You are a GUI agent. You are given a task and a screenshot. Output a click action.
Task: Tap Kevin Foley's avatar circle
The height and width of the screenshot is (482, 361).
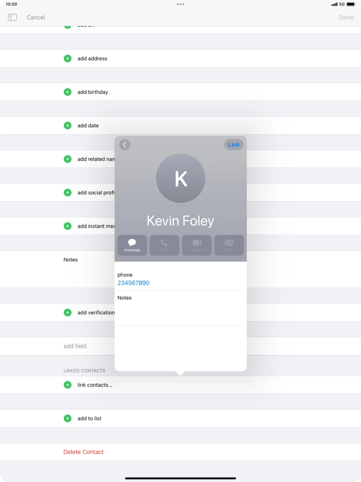click(181, 179)
